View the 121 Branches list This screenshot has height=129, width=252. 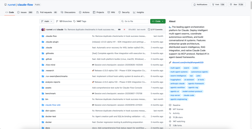(64, 21)
